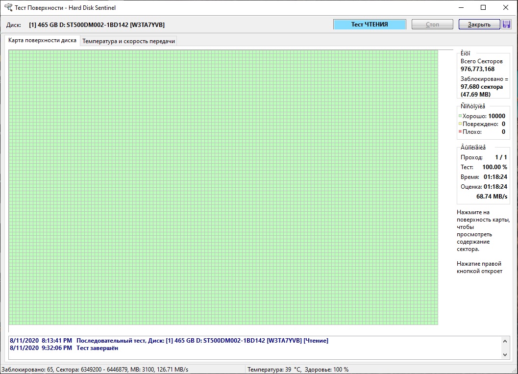The image size is (518, 374).
Task: Click the Проход 1 / 1 value
Action: point(501,157)
